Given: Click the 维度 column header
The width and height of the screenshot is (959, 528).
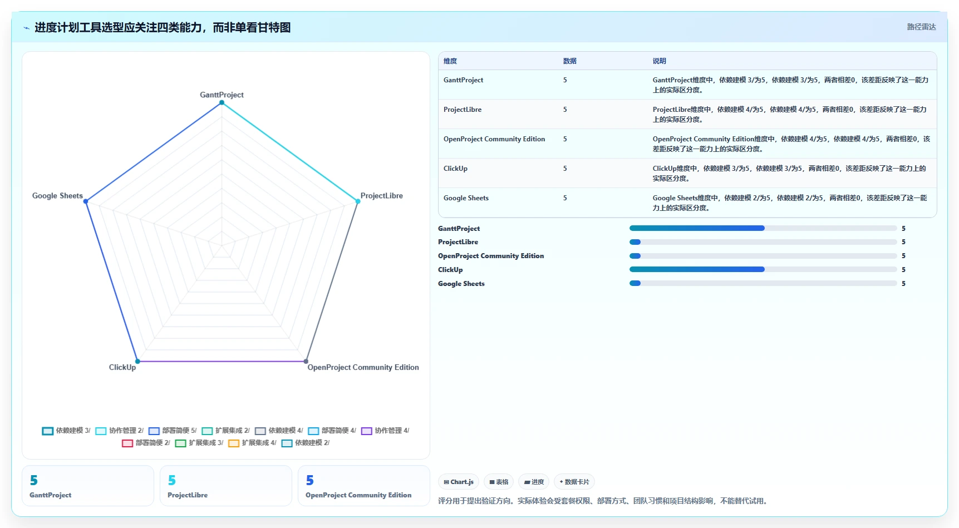Looking at the screenshot, I should pyautogui.click(x=450, y=61).
